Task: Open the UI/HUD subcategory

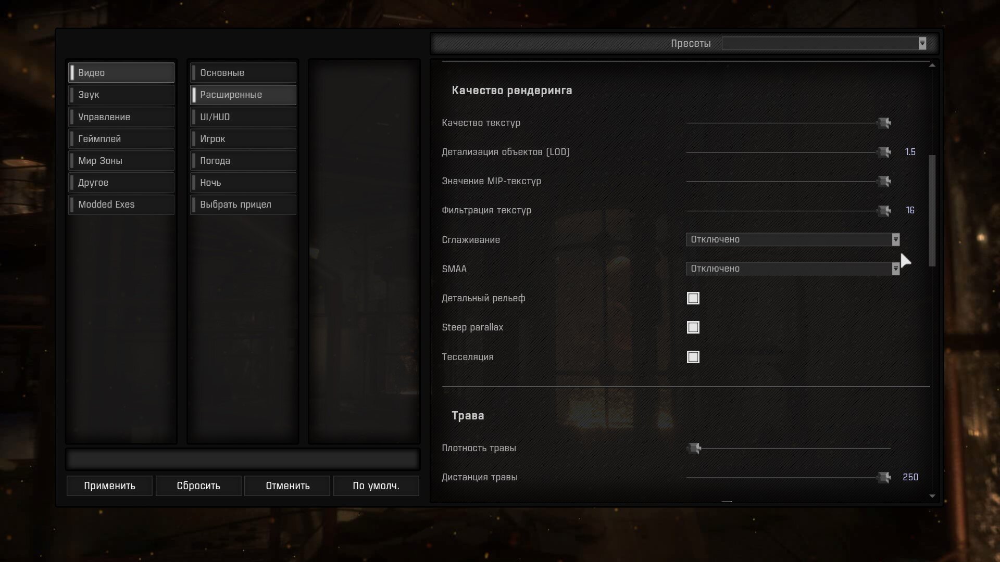Action: click(243, 117)
